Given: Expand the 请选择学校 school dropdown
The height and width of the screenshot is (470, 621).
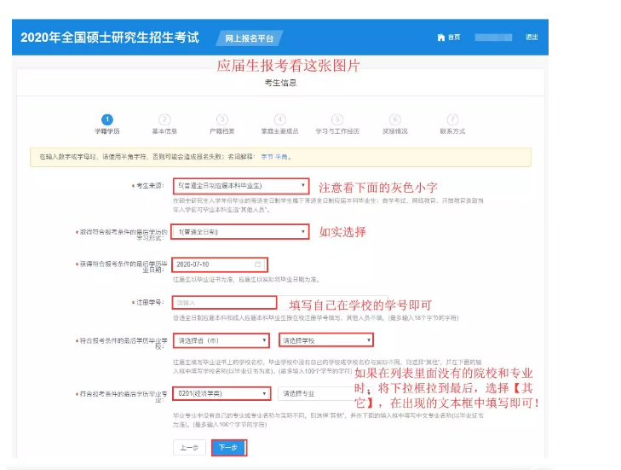Looking at the screenshot, I should 326,340.
